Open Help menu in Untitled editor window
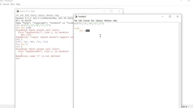The image size is (193, 108). pyautogui.click(x=115, y=21)
